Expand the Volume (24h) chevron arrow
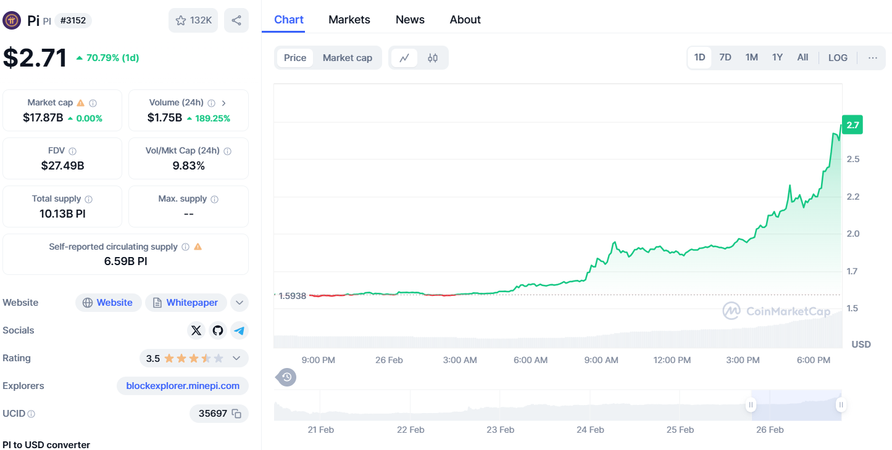Viewport: 892px width, 450px height. coord(224,103)
